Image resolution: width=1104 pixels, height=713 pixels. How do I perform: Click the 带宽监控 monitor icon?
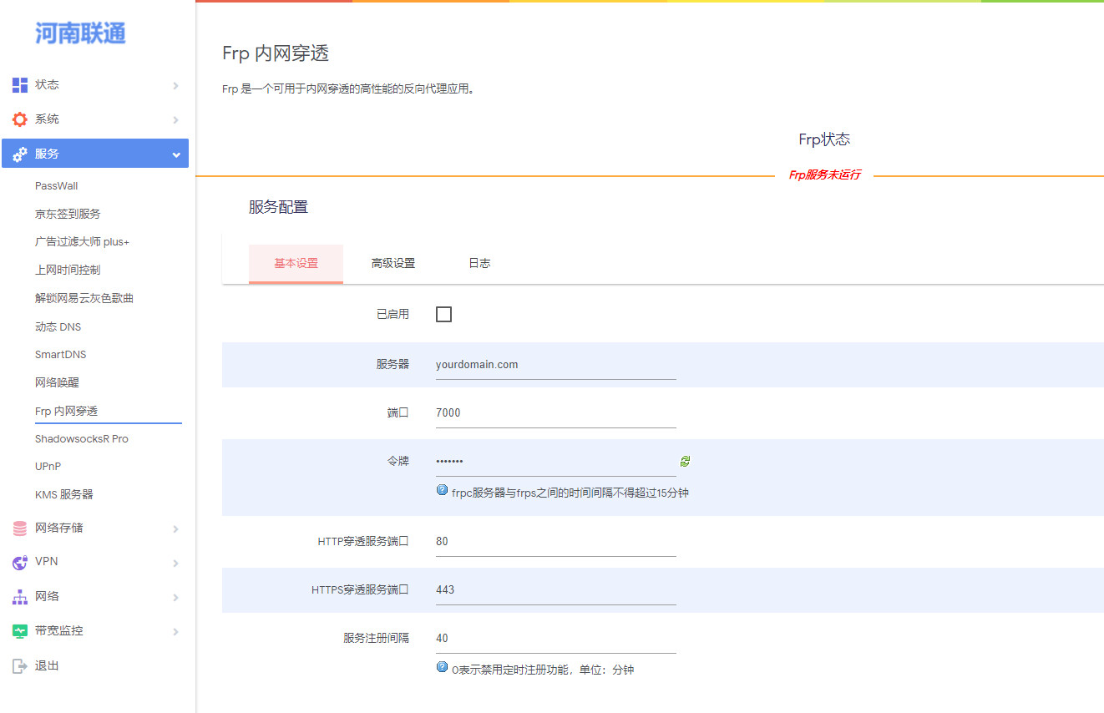[20, 631]
